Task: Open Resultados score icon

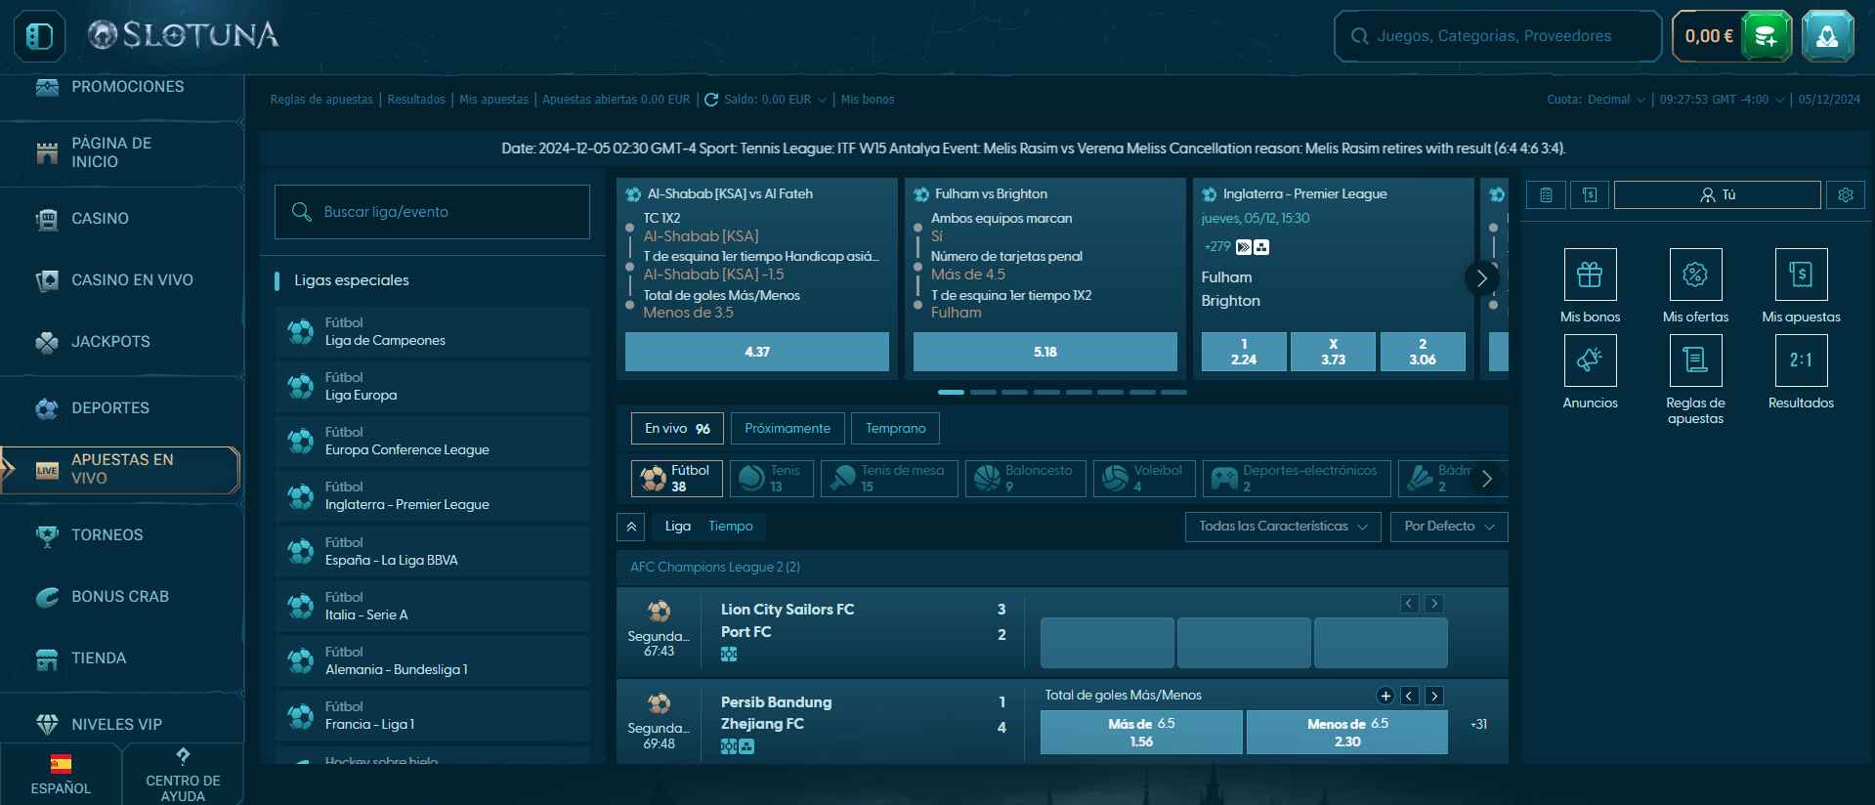Action: point(1801,360)
